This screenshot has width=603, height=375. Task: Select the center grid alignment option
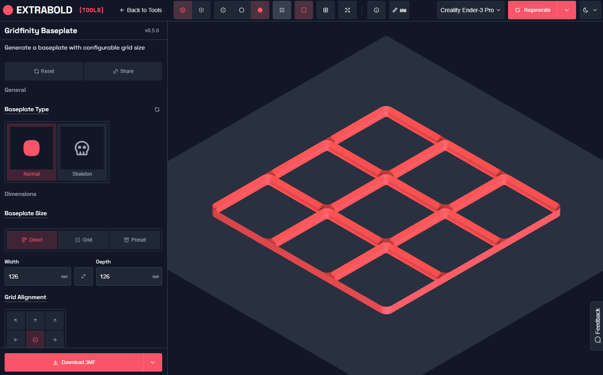35,339
